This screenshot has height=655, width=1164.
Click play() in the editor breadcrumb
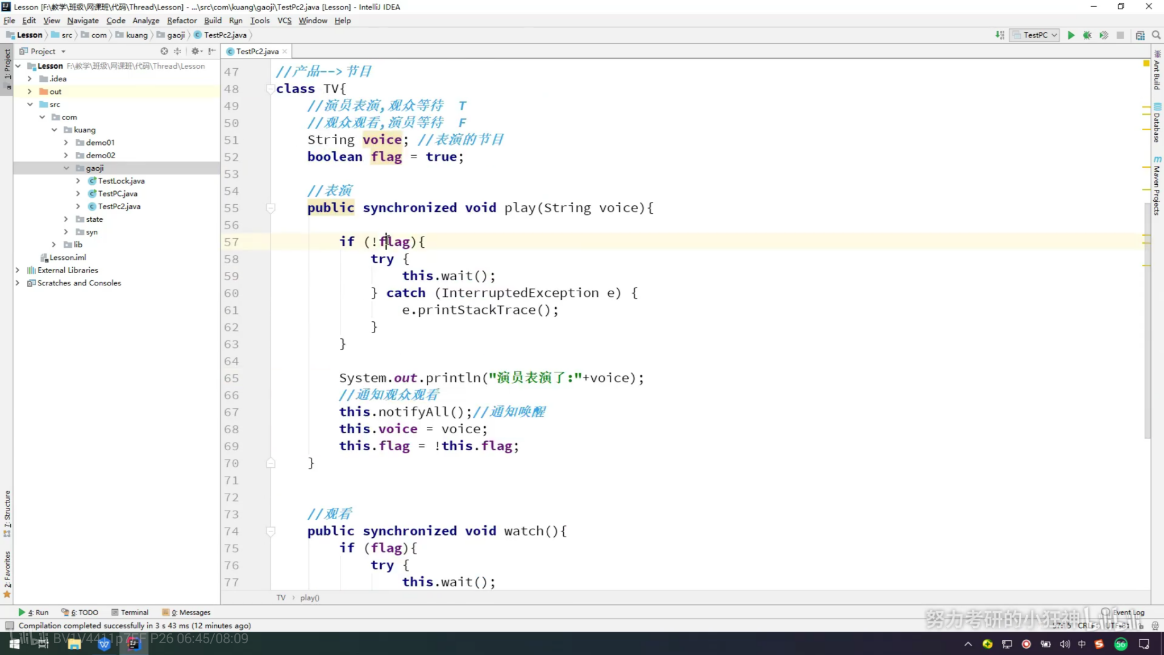click(x=310, y=598)
